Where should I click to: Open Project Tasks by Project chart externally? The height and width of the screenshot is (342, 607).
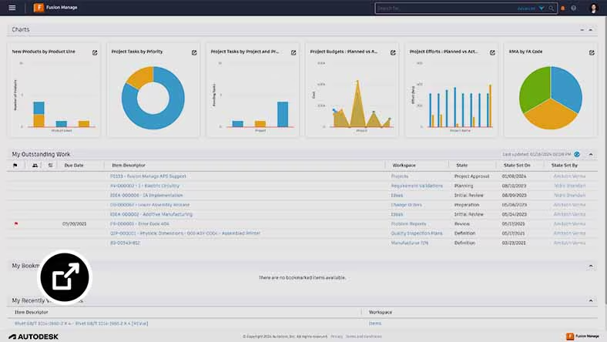(293, 52)
